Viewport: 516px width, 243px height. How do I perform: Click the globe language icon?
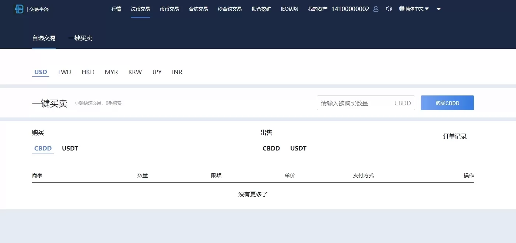coord(401,8)
